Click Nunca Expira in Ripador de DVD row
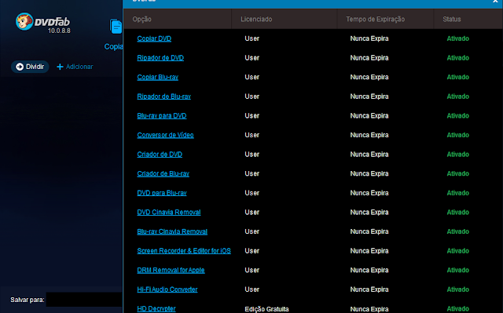 point(369,58)
